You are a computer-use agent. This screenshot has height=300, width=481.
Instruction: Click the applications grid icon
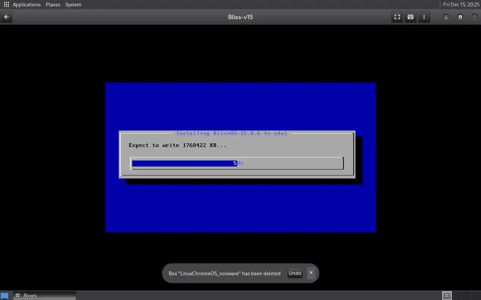pos(6,4)
